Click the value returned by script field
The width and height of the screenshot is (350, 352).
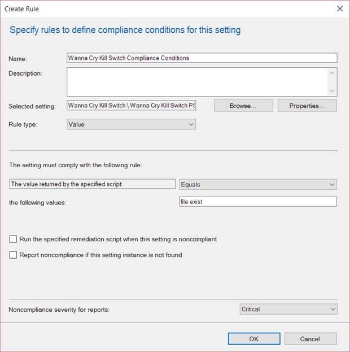pyautogui.click(x=93, y=184)
